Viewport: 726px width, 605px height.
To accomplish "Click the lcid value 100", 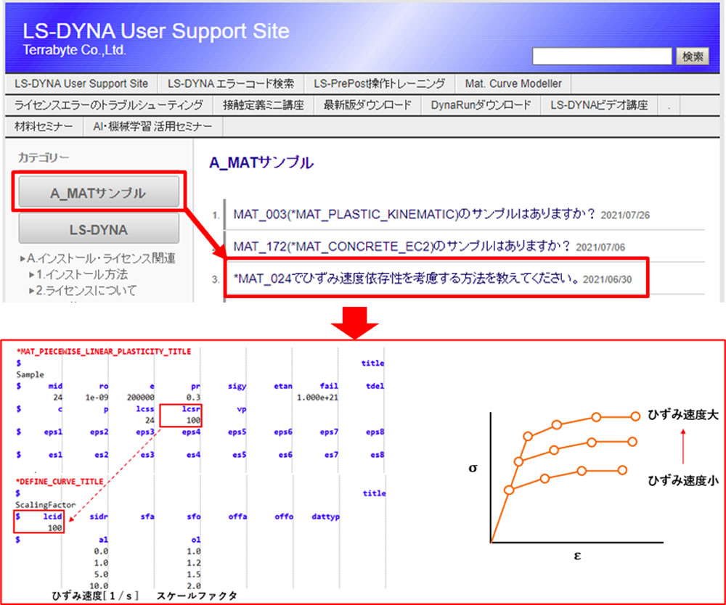I will pyautogui.click(x=54, y=528).
